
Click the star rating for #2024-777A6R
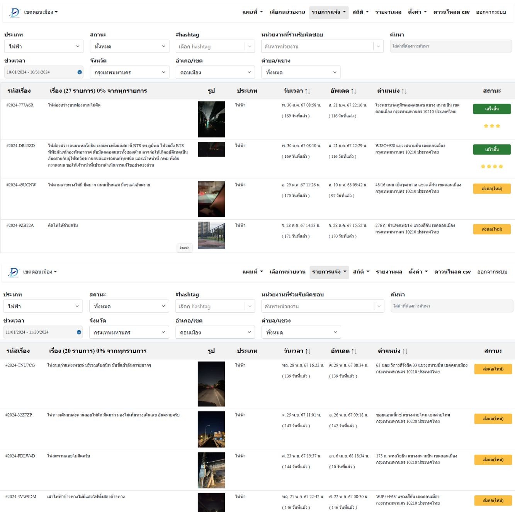(x=492, y=126)
